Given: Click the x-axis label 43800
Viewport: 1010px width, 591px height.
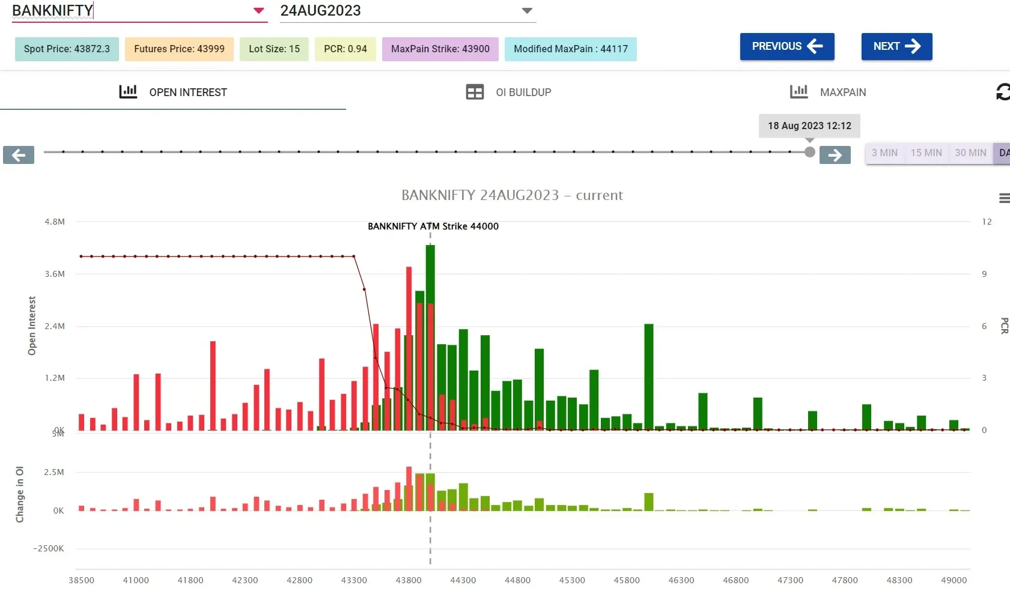Looking at the screenshot, I should 409,580.
